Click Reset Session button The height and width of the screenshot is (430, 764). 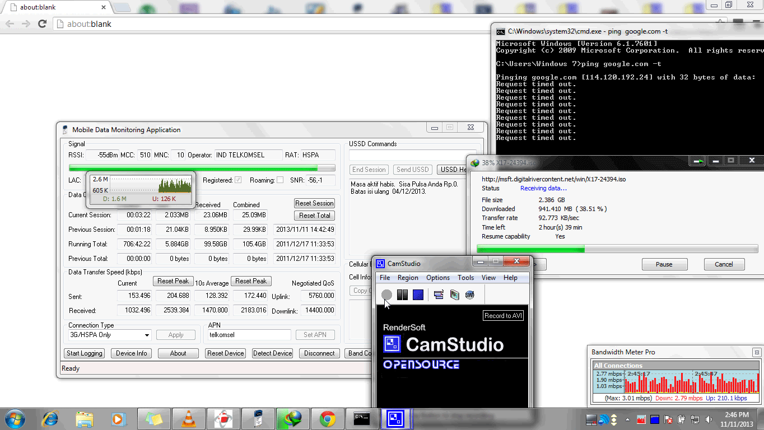(315, 203)
